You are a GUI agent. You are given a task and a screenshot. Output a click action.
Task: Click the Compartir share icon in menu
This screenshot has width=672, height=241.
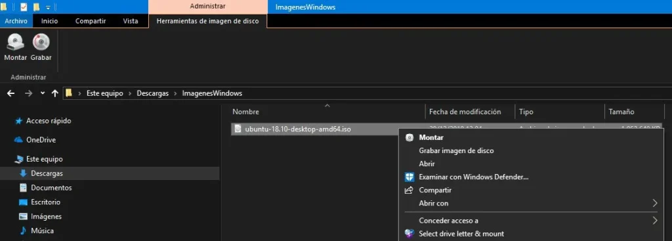(409, 190)
